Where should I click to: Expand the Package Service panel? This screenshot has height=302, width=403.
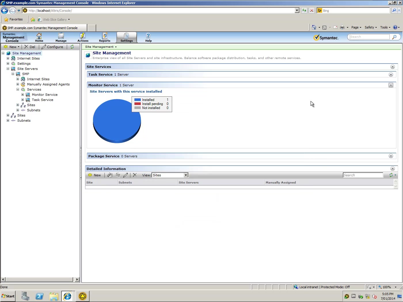[x=391, y=156]
